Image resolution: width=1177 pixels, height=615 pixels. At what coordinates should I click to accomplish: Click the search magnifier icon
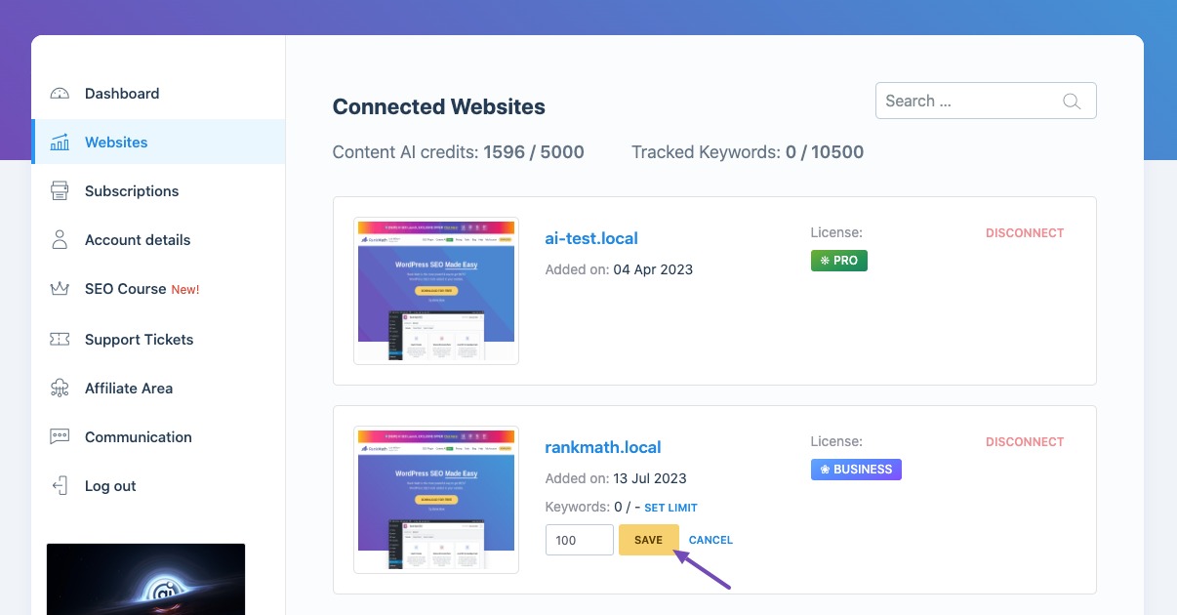tap(1071, 102)
